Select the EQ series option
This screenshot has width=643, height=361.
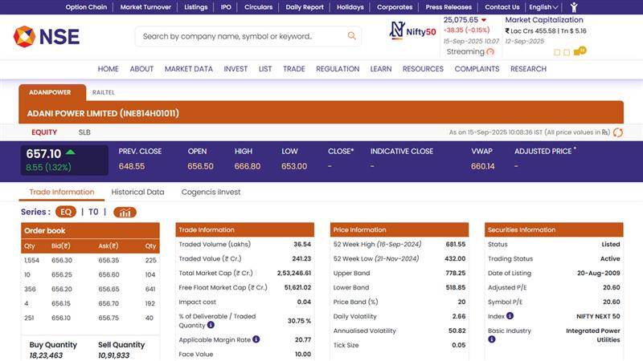coord(66,213)
